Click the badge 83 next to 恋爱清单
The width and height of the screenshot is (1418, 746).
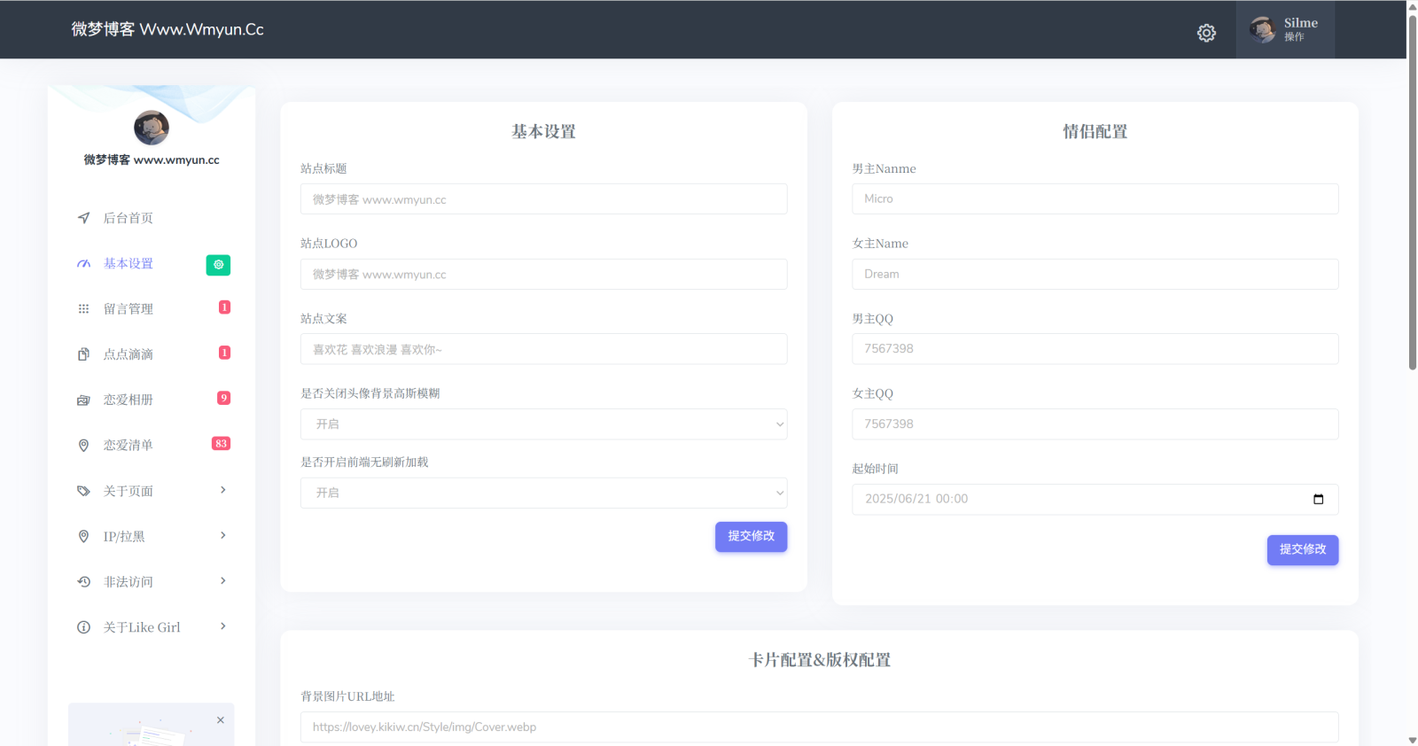(222, 444)
